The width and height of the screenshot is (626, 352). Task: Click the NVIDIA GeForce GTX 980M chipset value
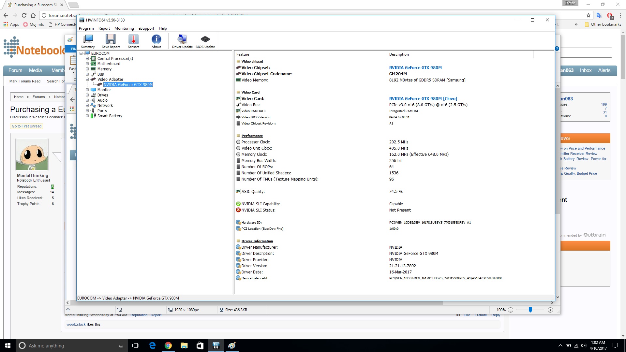pos(415,68)
